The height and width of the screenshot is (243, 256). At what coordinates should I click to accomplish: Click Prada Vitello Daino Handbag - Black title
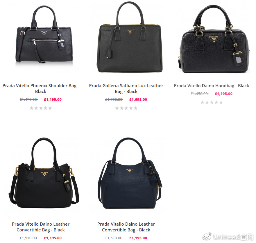point(212,86)
